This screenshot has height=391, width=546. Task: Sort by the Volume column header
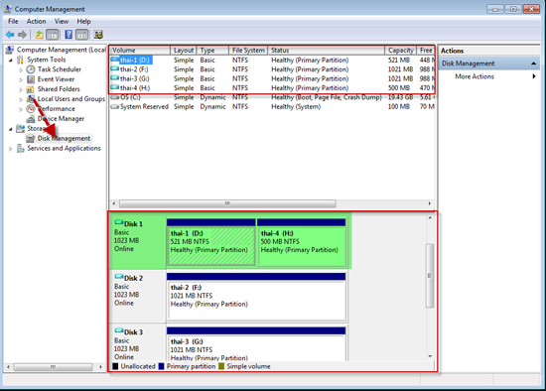tap(140, 51)
